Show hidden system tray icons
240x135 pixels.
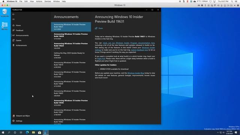point(218,132)
